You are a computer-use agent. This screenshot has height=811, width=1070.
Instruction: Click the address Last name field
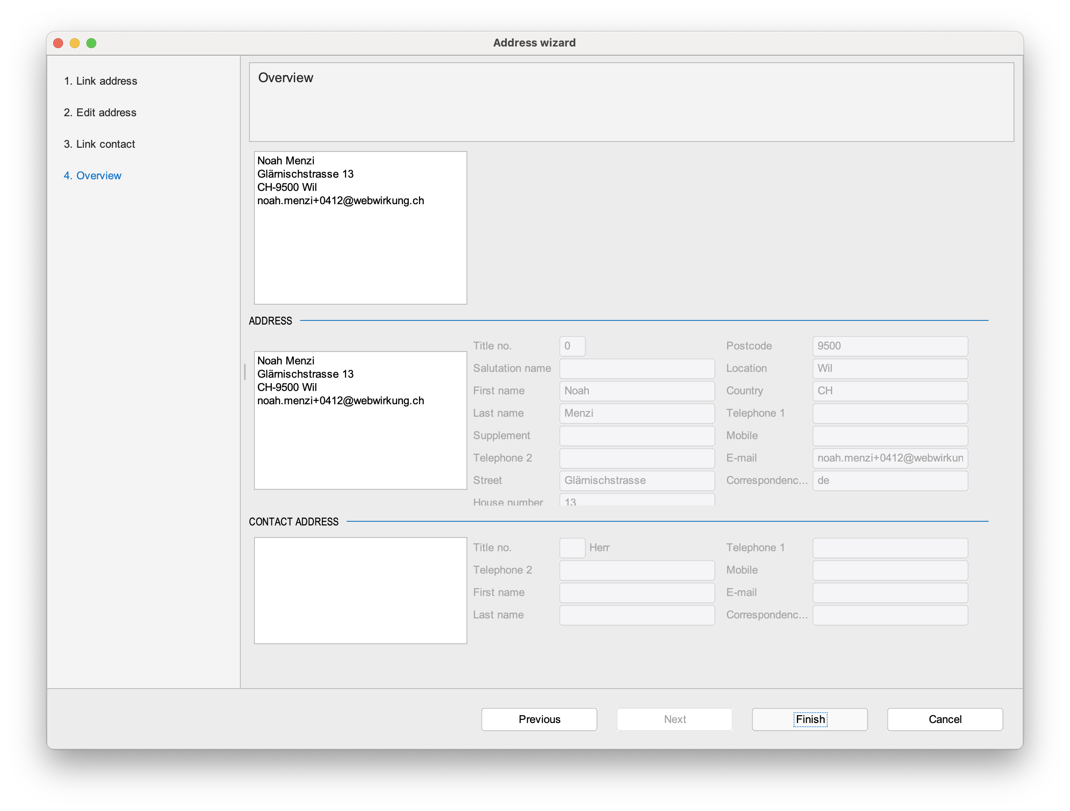point(637,413)
